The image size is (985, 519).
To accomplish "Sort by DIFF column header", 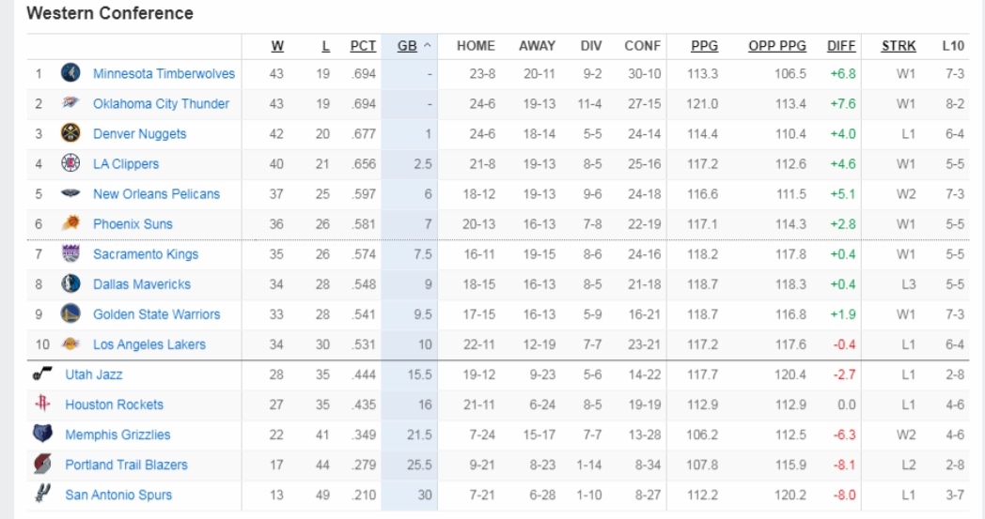I will click(x=841, y=45).
